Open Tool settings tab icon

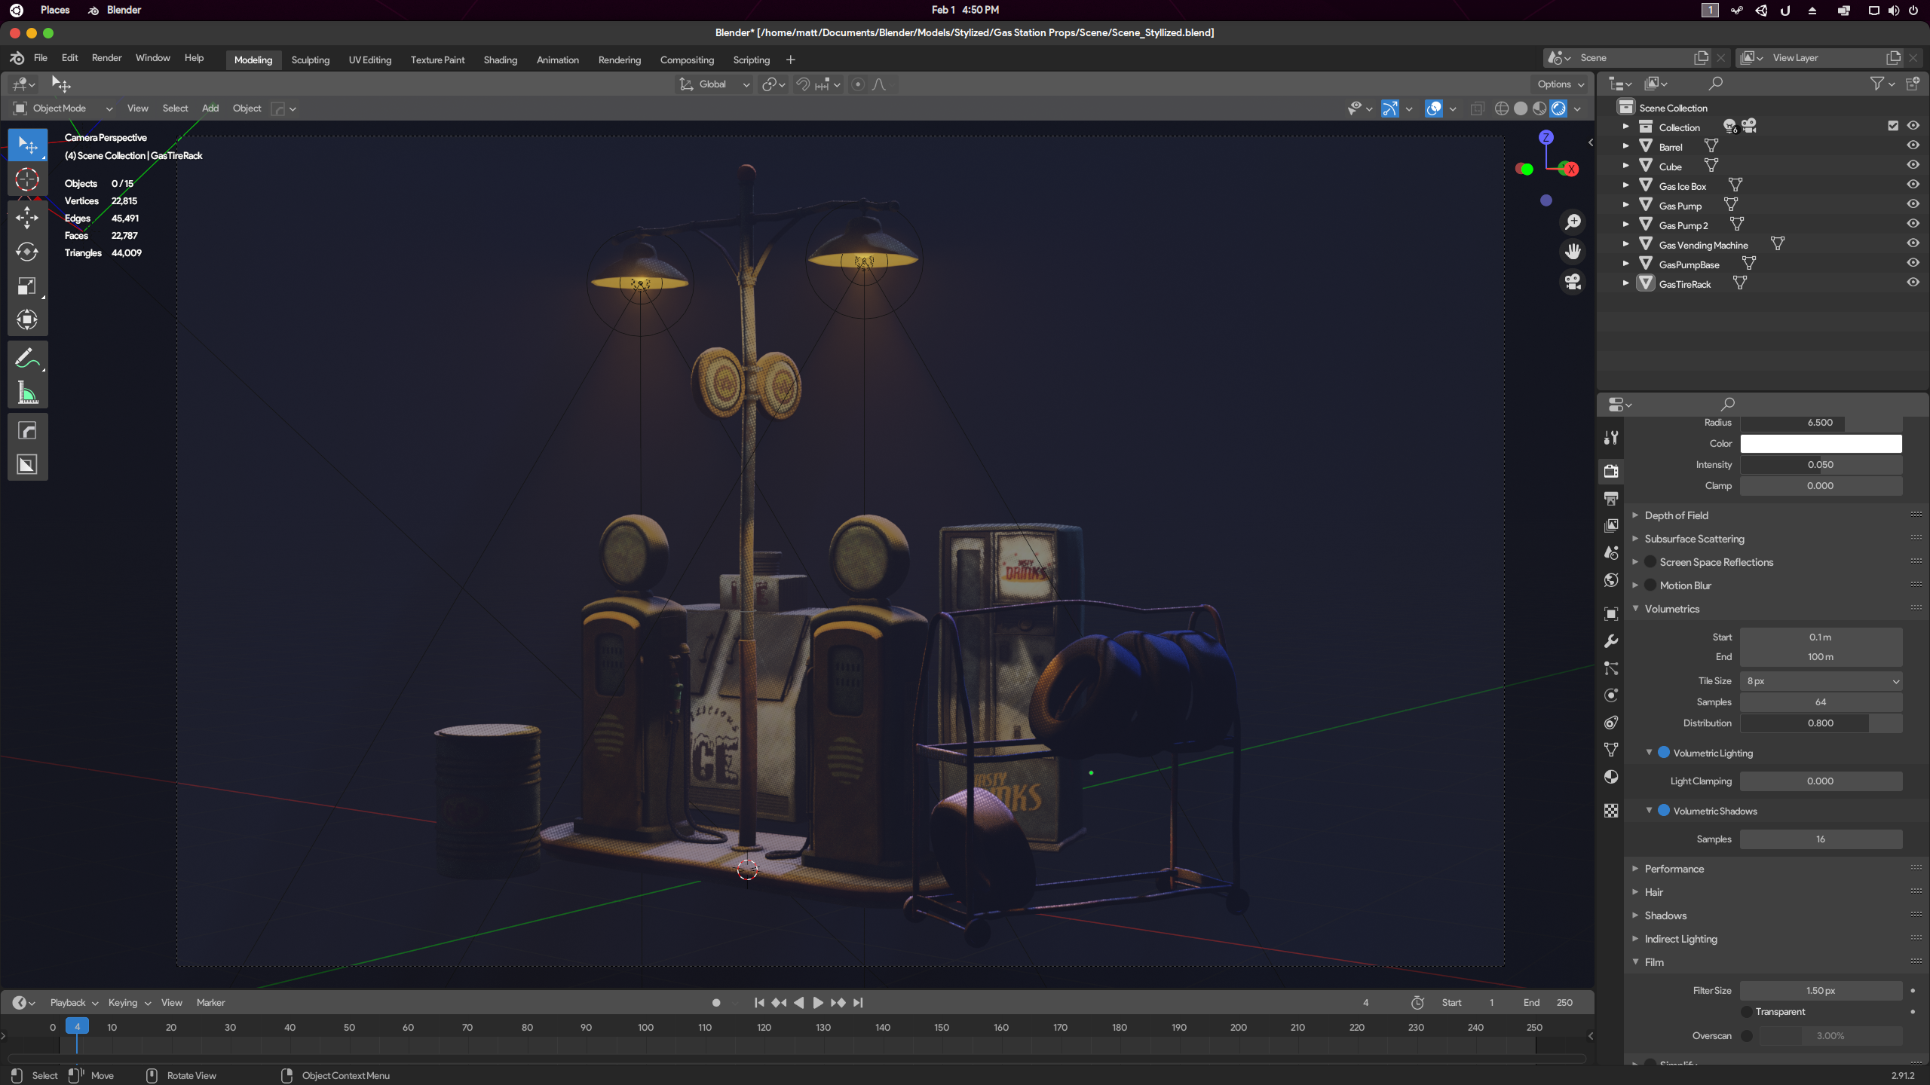click(1611, 438)
